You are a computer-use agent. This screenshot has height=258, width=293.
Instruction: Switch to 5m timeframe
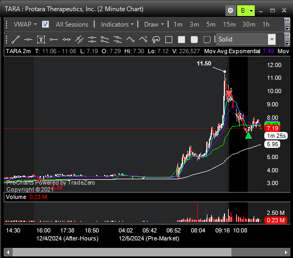[x=211, y=24]
